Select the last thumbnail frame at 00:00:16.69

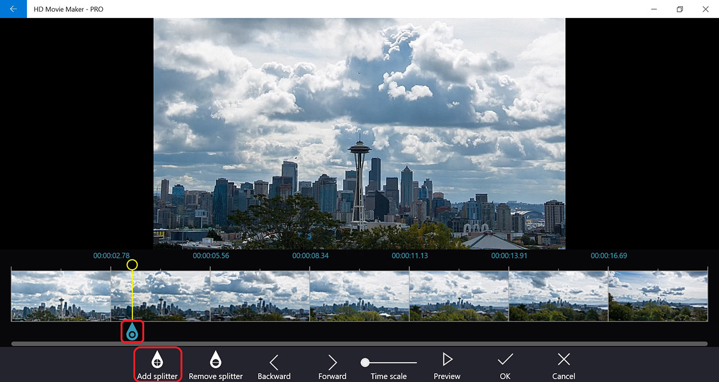pos(658,296)
